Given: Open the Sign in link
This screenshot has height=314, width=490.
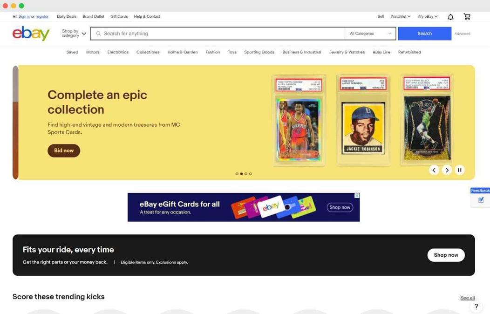Looking at the screenshot, I should tap(24, 16).
